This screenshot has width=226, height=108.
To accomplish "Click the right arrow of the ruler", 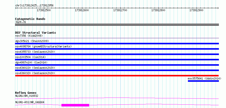I will coord(218,8).
